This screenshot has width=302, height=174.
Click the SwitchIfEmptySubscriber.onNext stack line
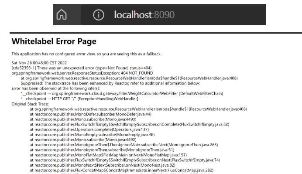tap(125, 160)
